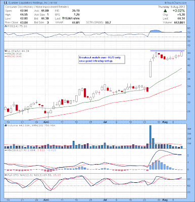Click the Jun label on bottom axis
Image resolution: width=195 pixels, height=202 pixels.
[x=46, y=199]
